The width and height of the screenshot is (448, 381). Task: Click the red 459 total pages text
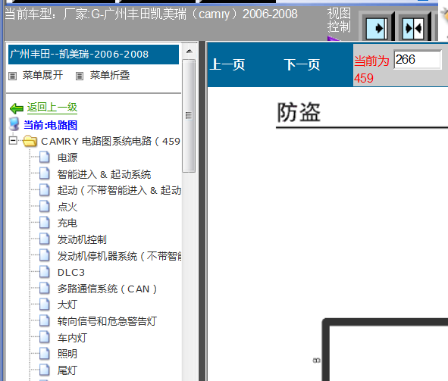pyautogui.click(x=364, y=78)
